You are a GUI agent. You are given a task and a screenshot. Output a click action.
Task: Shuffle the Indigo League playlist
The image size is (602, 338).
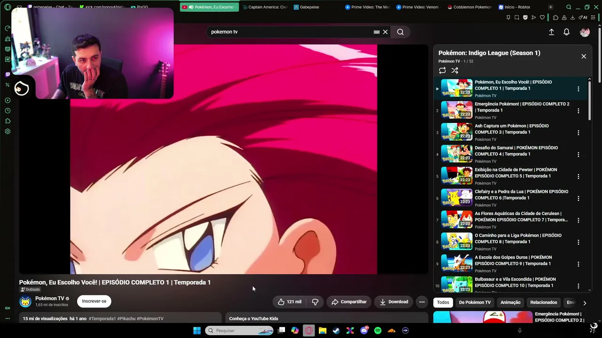[x=455, y=70]
